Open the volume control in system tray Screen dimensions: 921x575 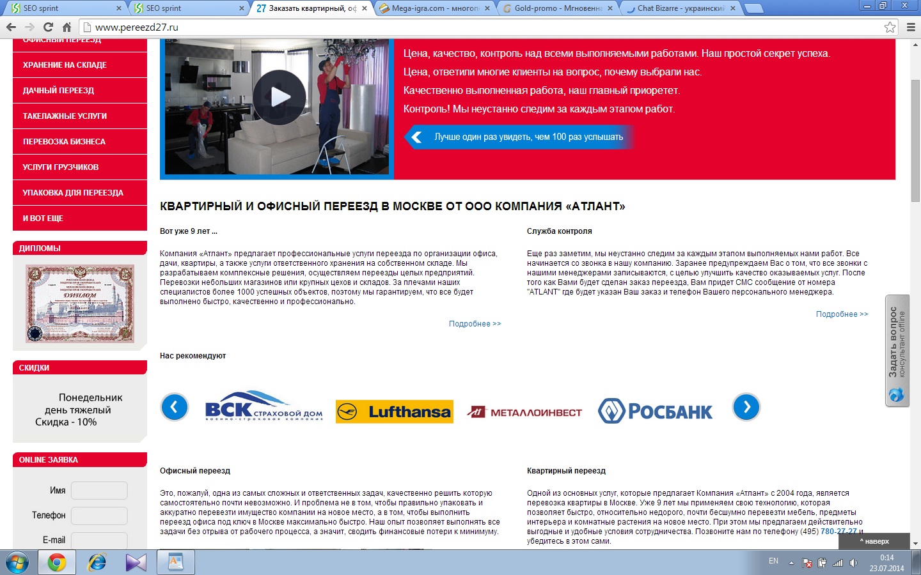[853, 563]
